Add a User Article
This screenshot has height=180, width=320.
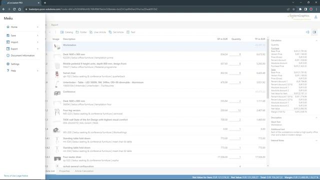click(x=98, y=32)
